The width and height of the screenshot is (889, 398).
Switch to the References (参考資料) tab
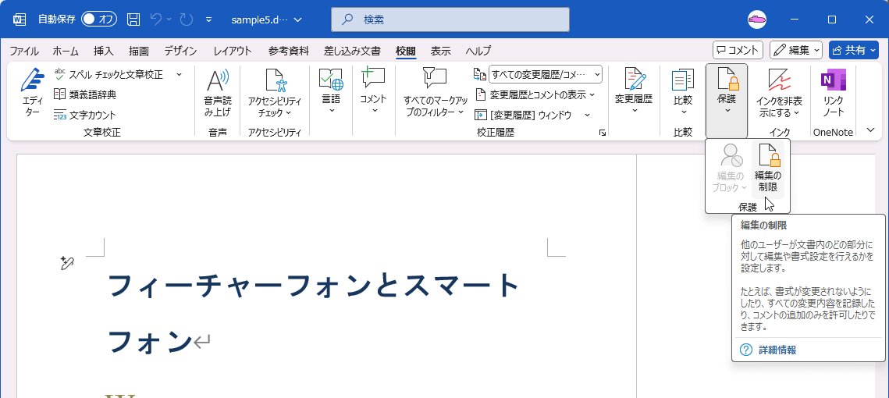click(x=289, y=51)
